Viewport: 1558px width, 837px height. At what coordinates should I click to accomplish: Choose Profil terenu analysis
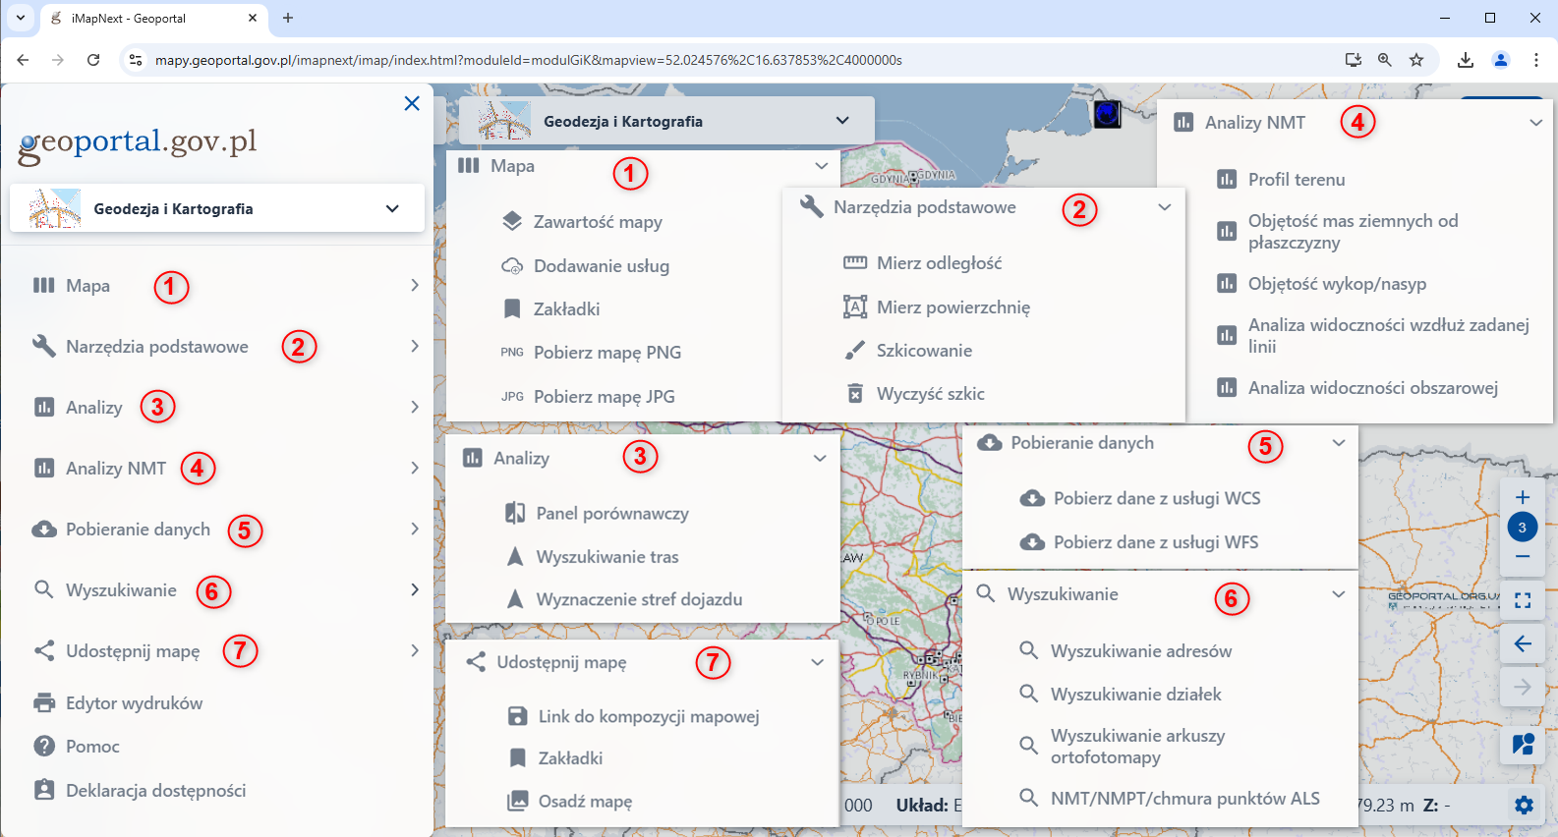click(x=1296, y=180)
